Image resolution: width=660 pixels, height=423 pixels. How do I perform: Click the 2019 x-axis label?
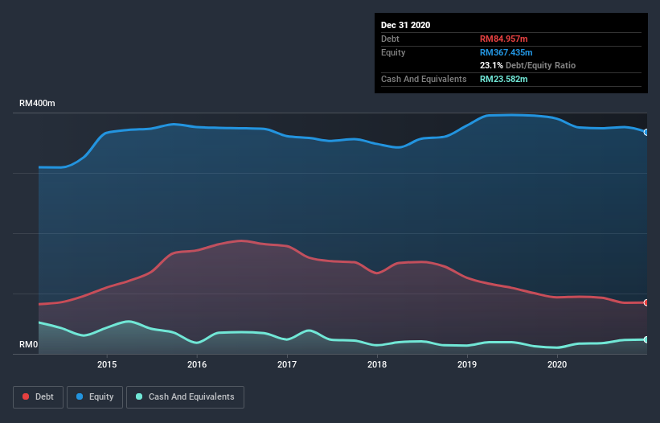tap(467, 364)
